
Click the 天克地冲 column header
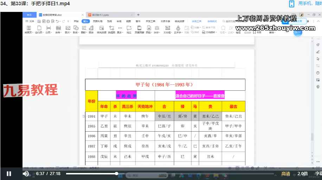(x=145, y=106)
